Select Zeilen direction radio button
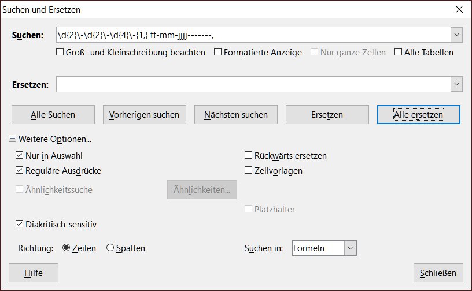The image size is (472, 291). [x=66, y=248]
